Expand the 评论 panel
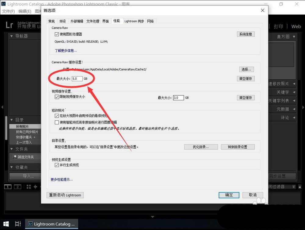305x230 pixels. tap(294, 117)
